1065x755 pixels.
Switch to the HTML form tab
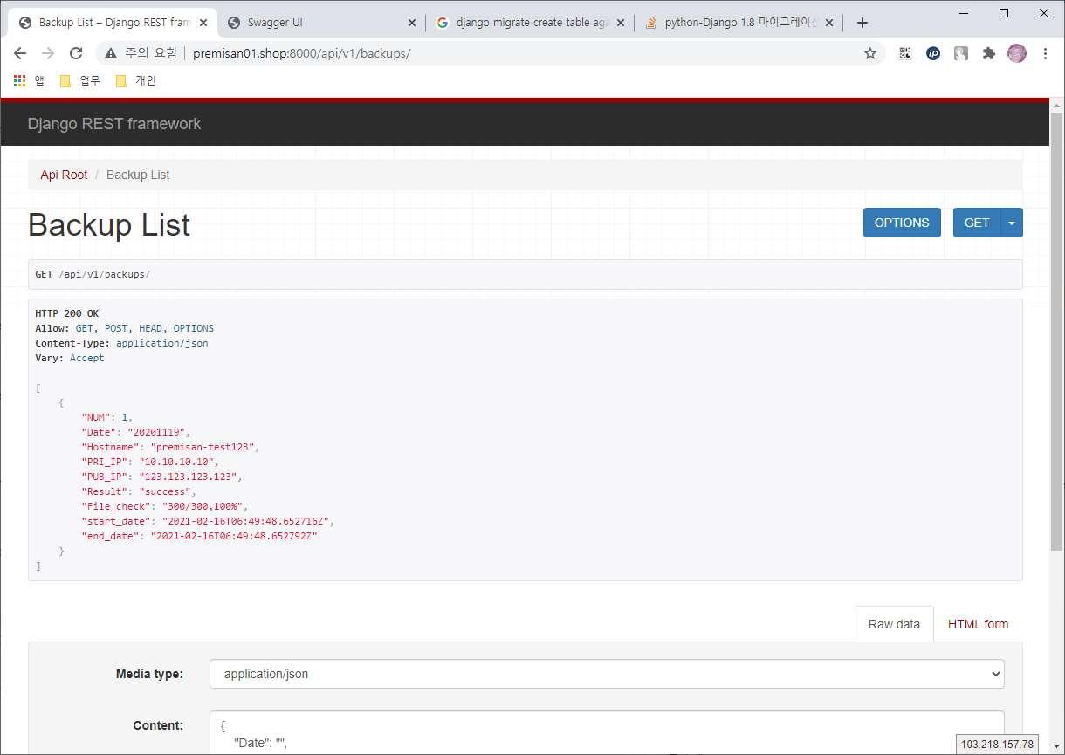(978, 624)
